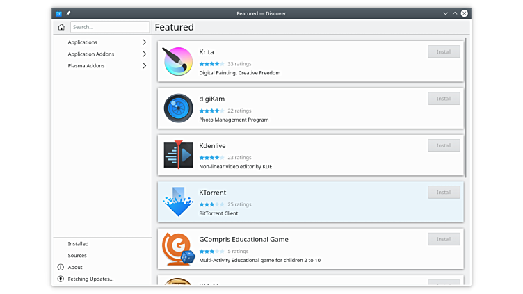Open the Installed section in the sidebar

click(78, 244)
